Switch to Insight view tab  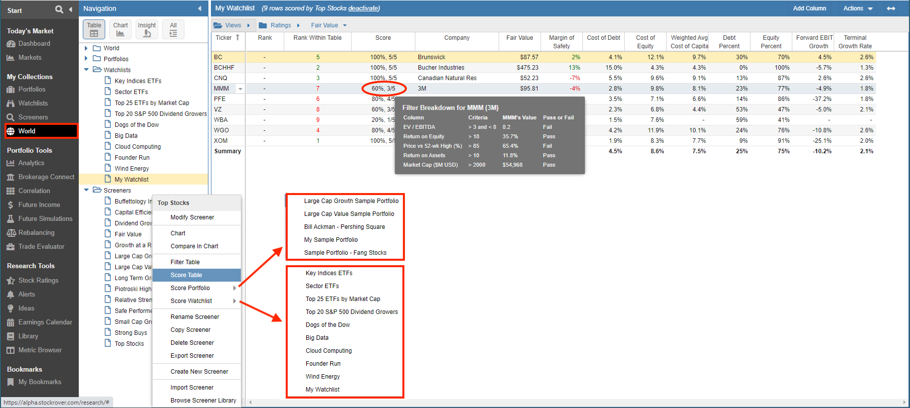pyautogui.click(x=147, y=29)
